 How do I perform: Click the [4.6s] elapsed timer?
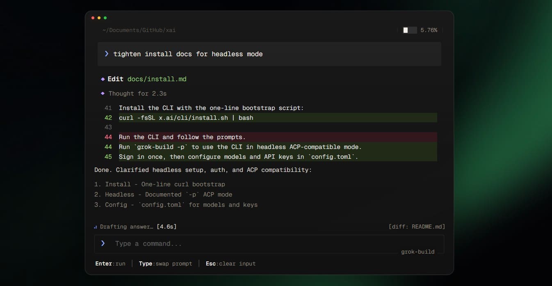click(x=167, y=227)
